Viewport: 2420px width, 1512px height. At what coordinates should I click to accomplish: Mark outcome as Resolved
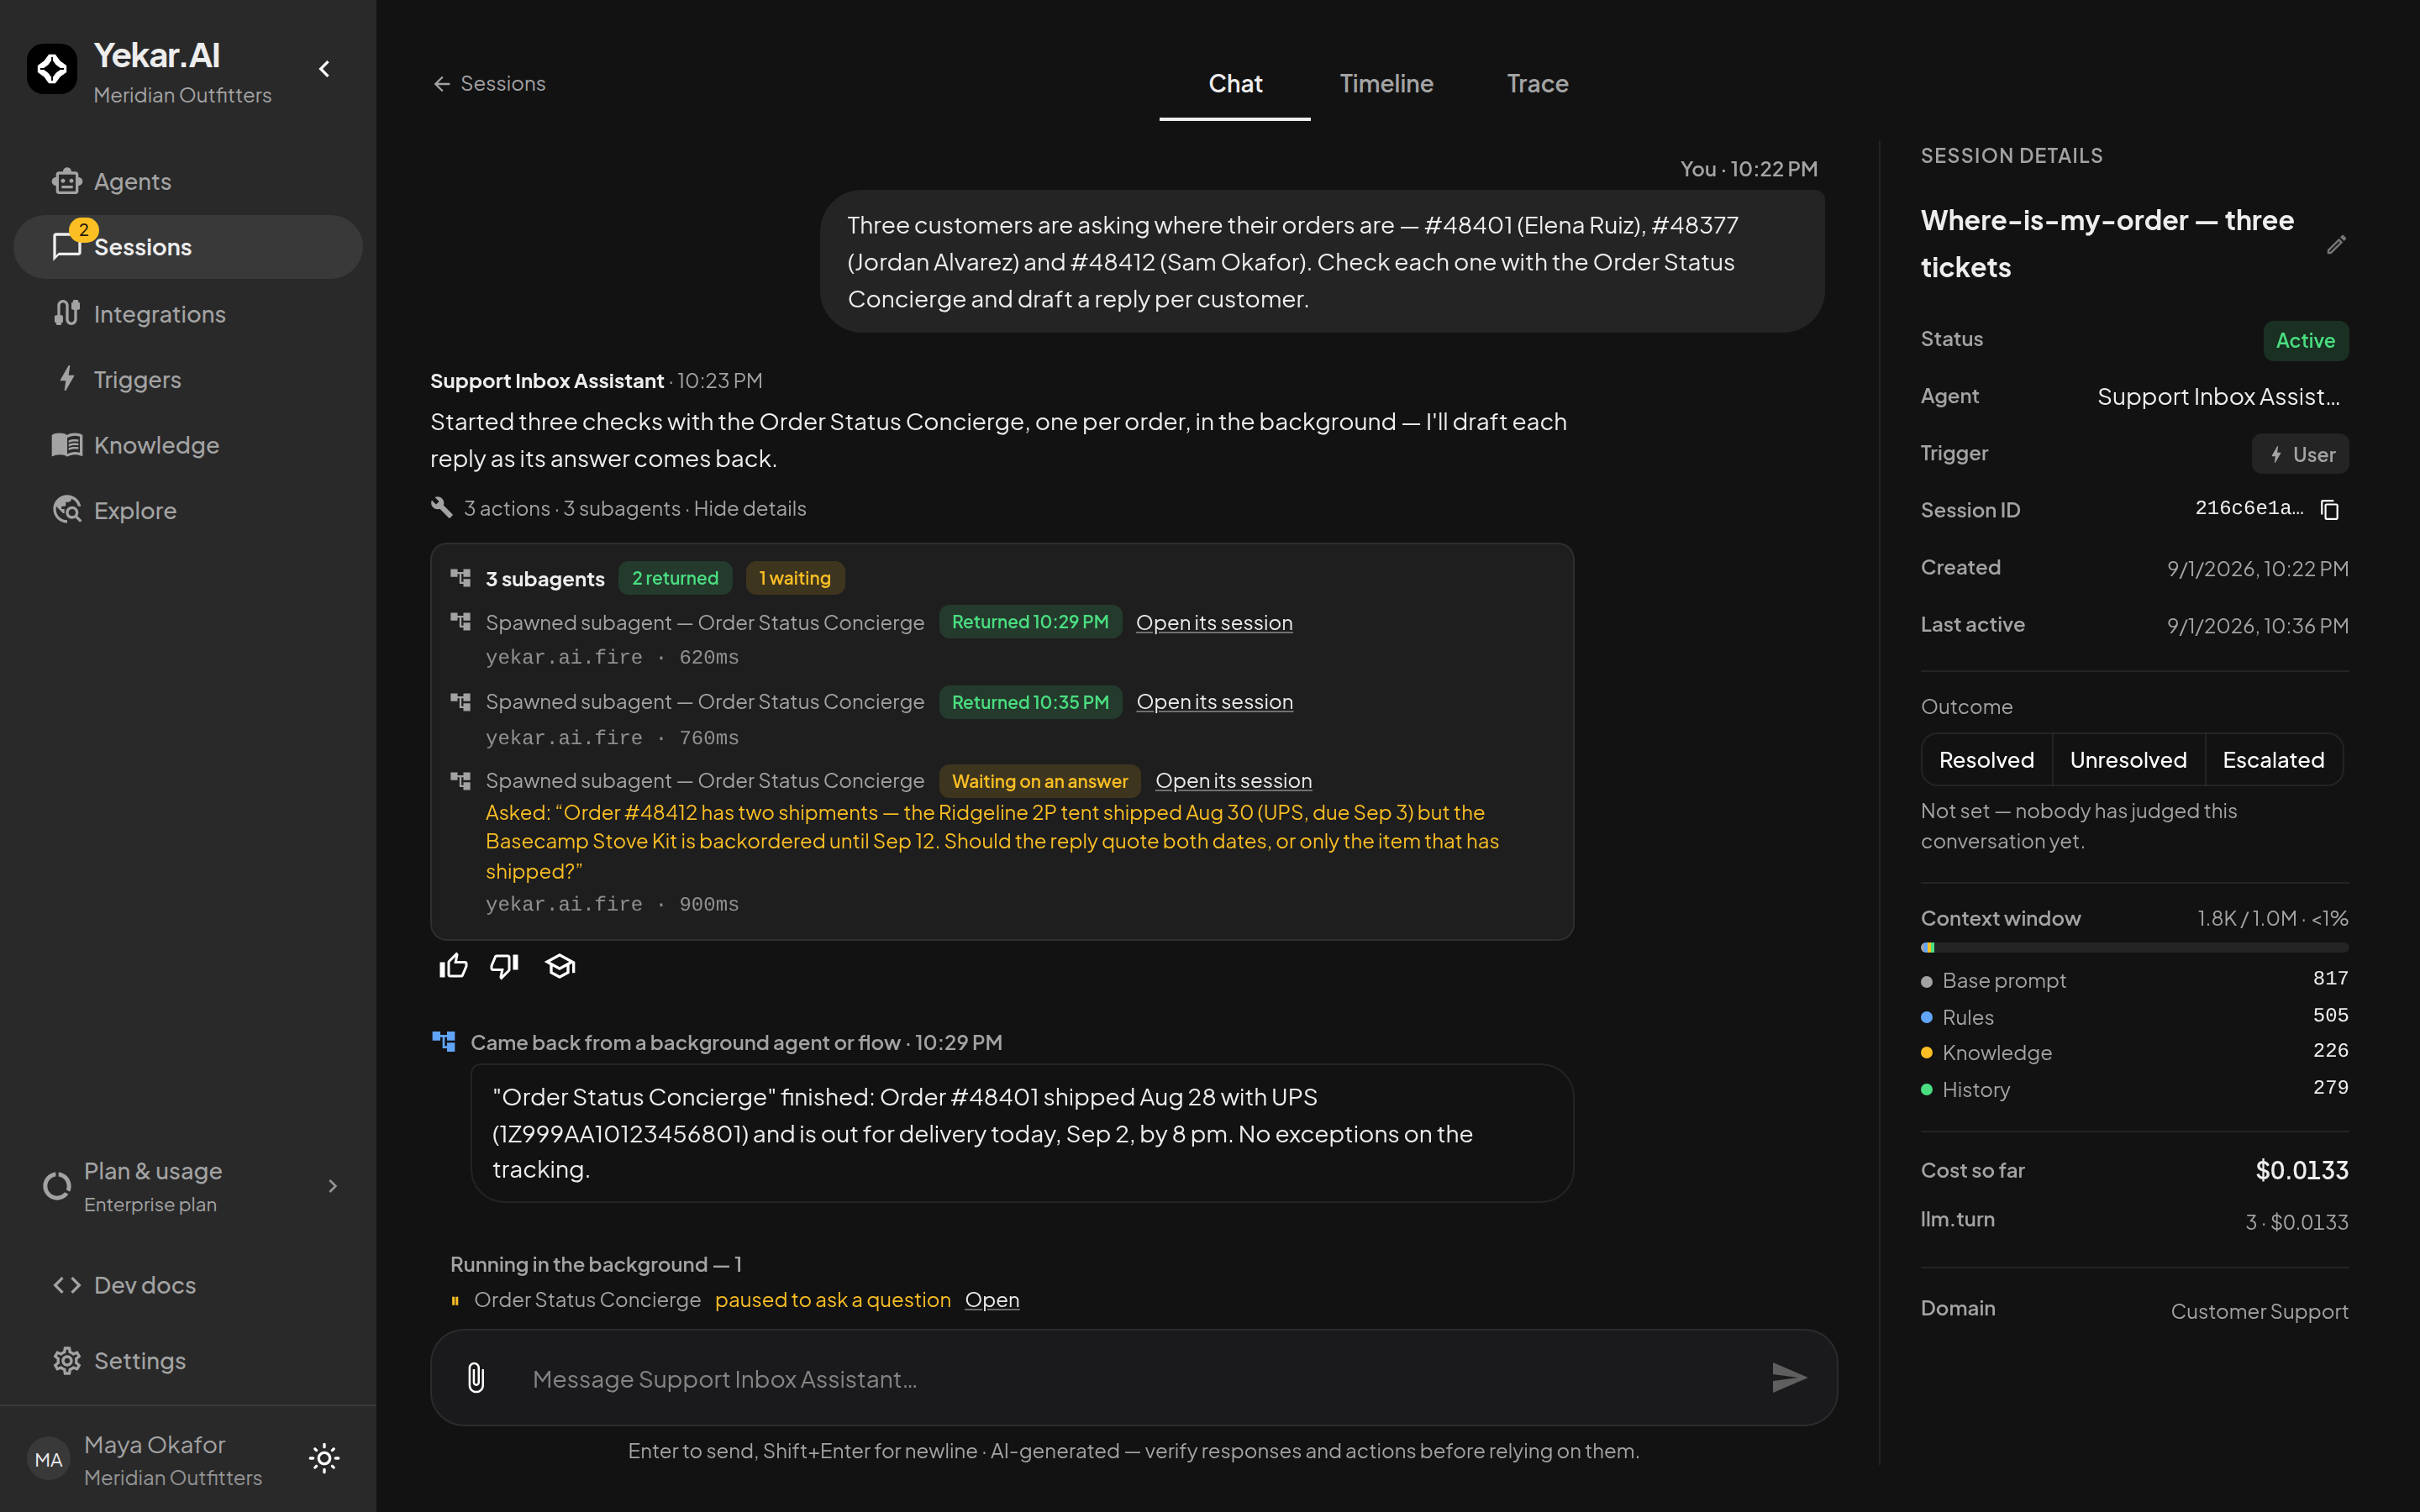point(1986,760)
